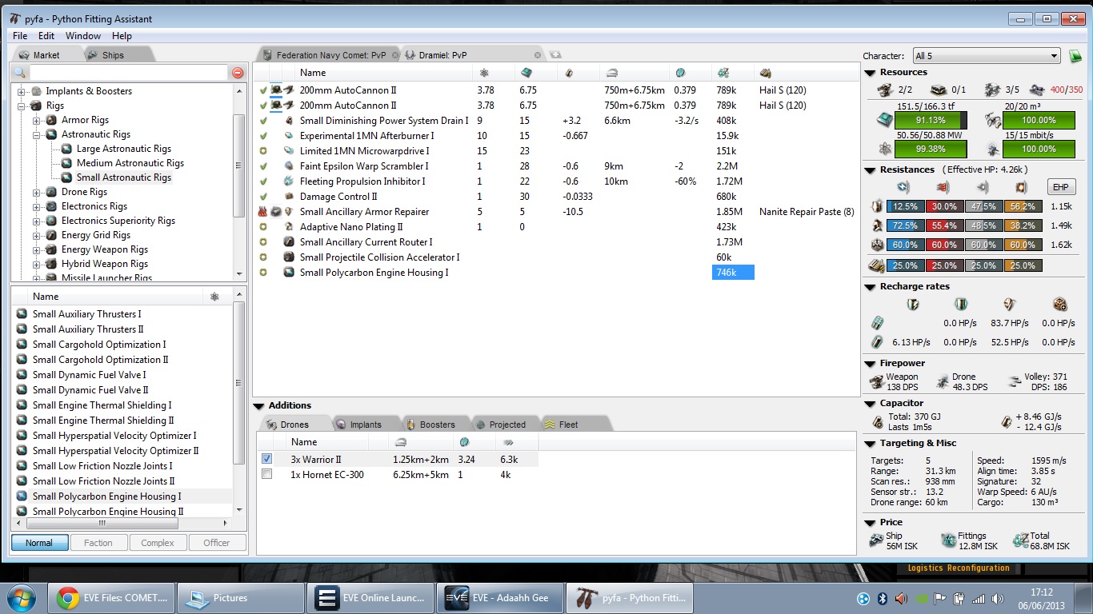Image resolution: width=1093 pixels, height=614 pixels.
Task: Toggle state of Adaptive Nano Plating II
Action: point(263,227)
